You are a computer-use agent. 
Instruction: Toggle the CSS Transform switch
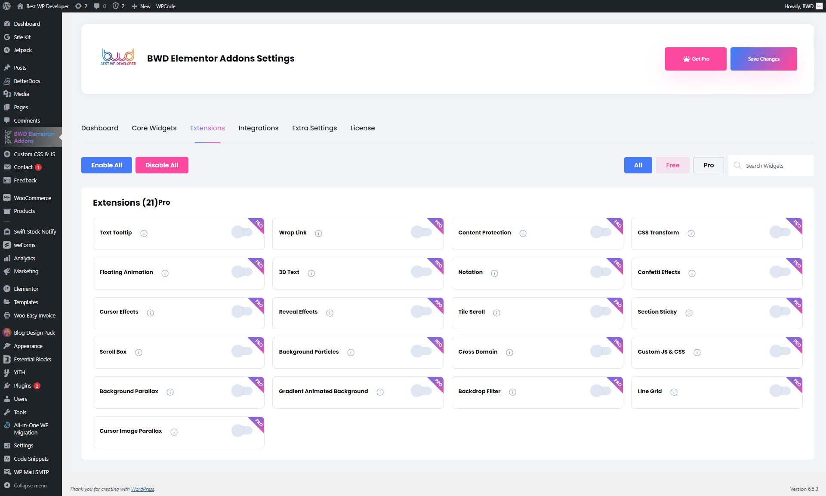click(780, 232)
